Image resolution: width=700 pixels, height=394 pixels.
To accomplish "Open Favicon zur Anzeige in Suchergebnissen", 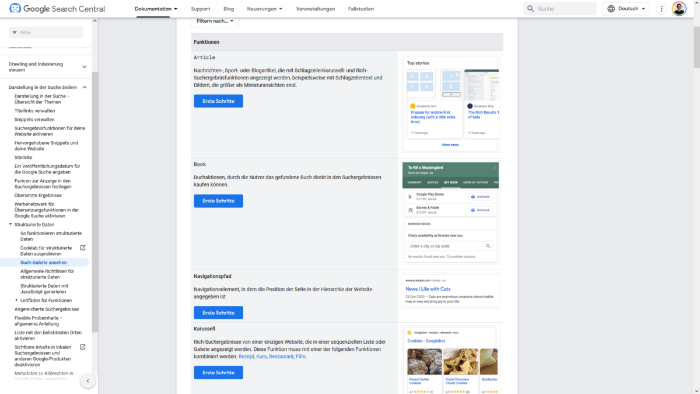I will coord(43,183).
